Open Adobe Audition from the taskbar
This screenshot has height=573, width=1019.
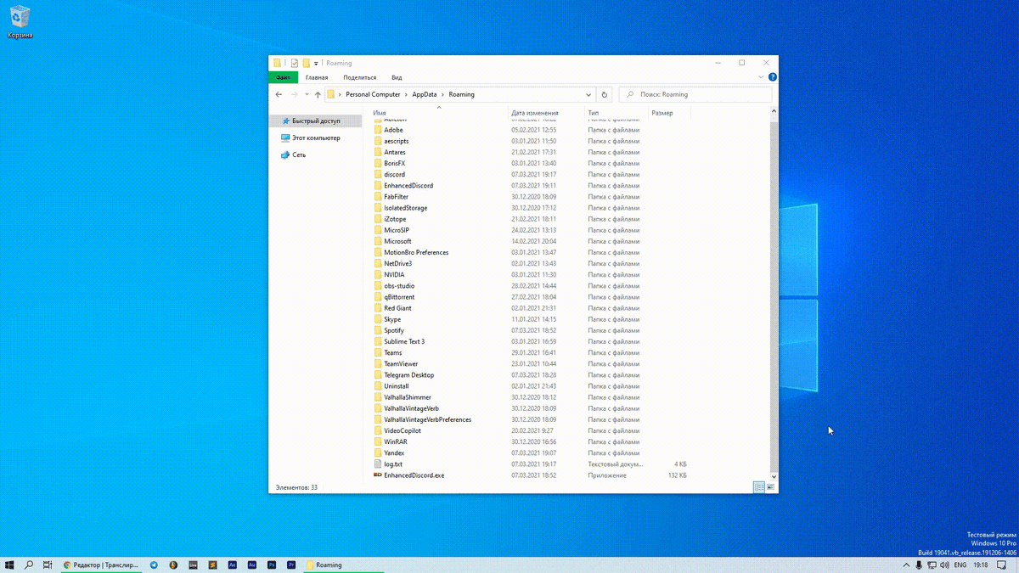252,565
